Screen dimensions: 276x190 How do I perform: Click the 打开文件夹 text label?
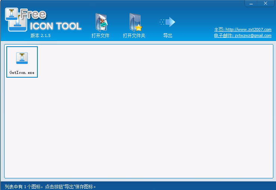[x=134, y=36]
